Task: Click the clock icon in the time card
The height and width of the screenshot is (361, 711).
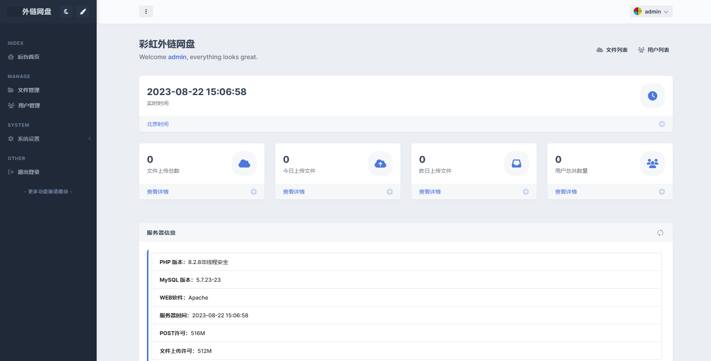Action: pos(652,96)
